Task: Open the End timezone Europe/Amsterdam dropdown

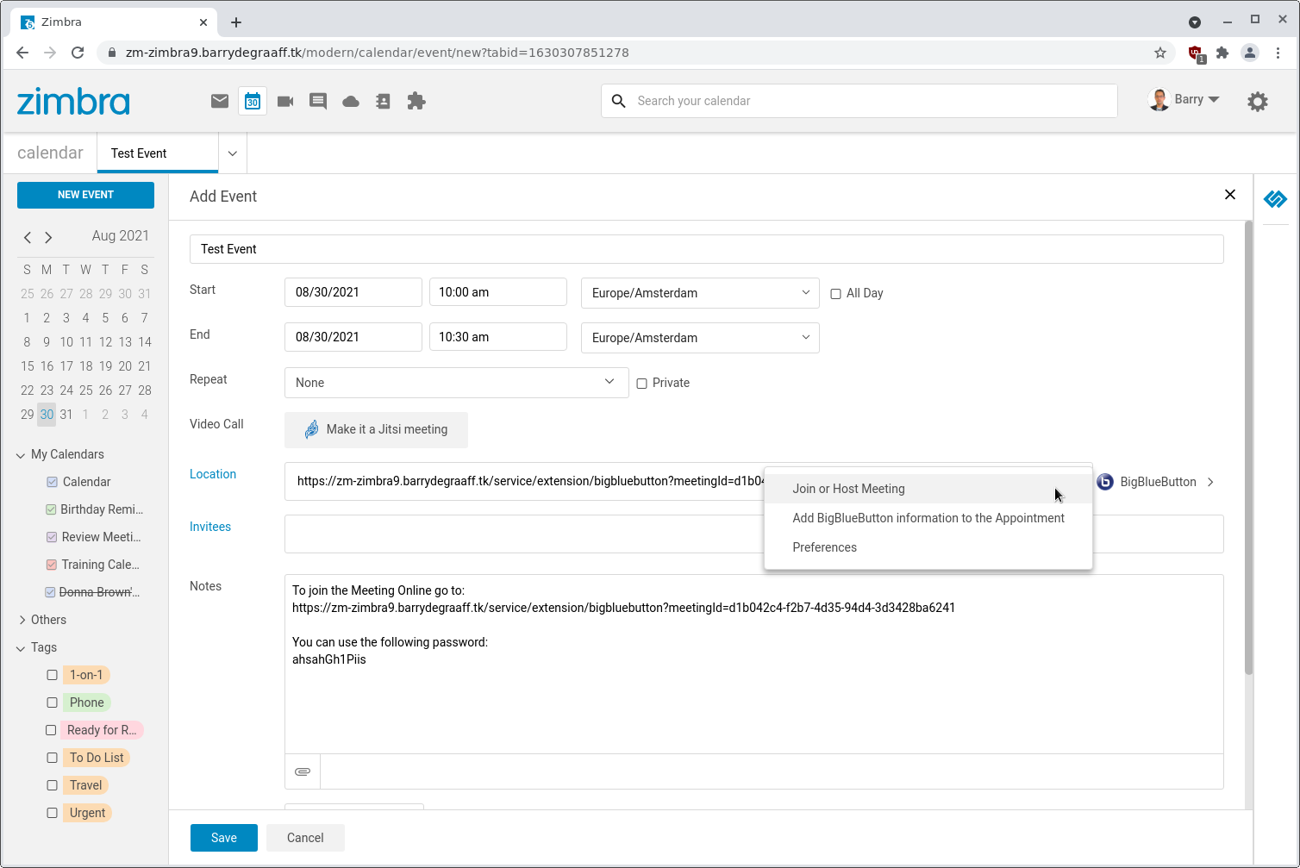Action: 700,338
